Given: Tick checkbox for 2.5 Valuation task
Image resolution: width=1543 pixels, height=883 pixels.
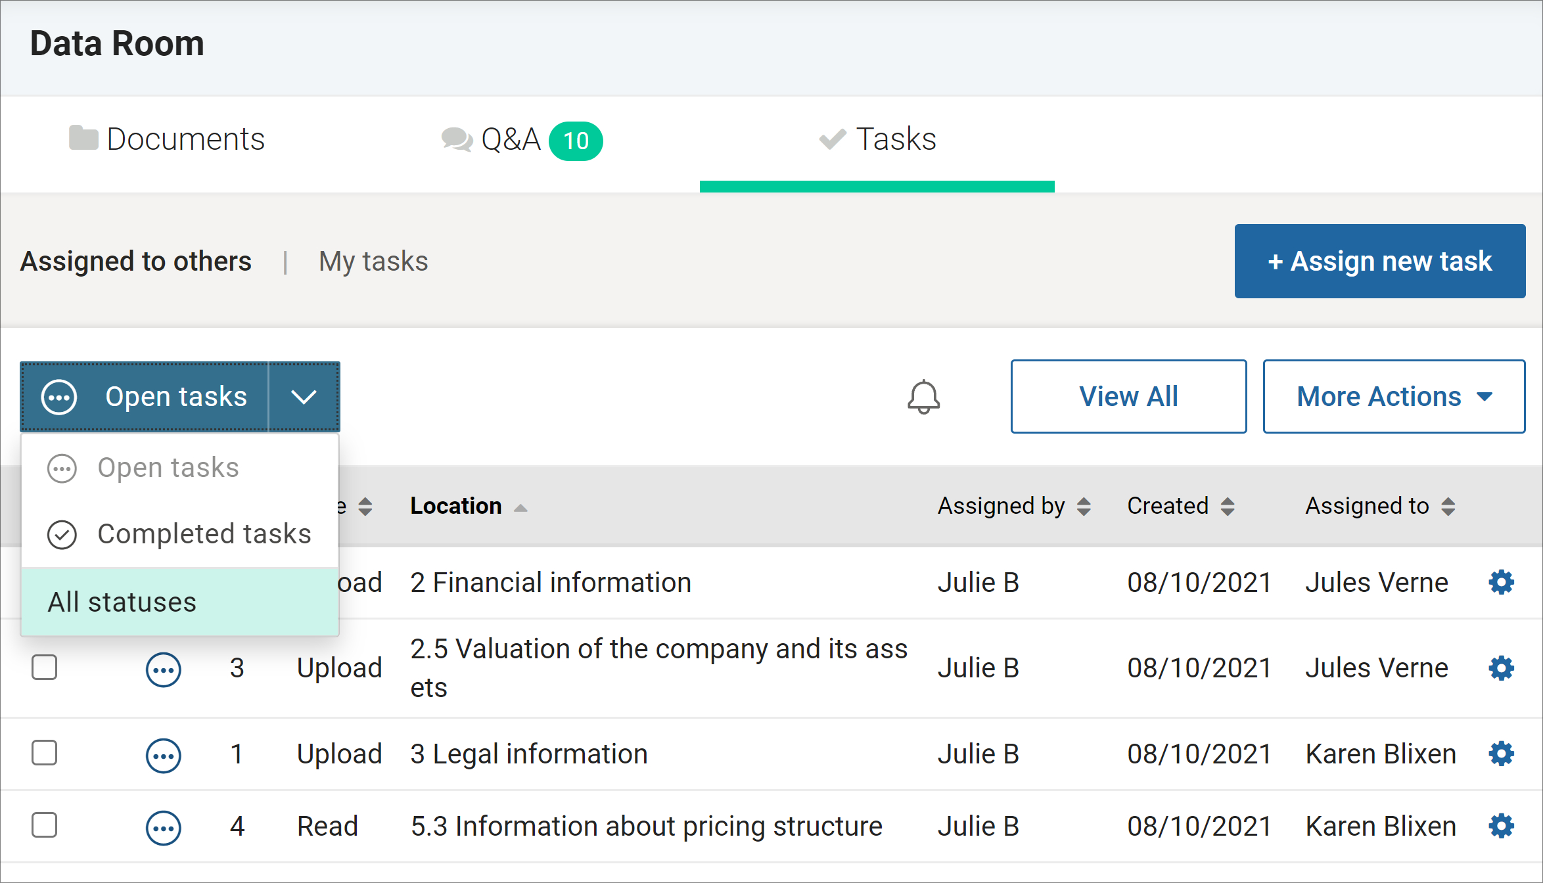Looking at the screenshot, I should tap(45, 668).
